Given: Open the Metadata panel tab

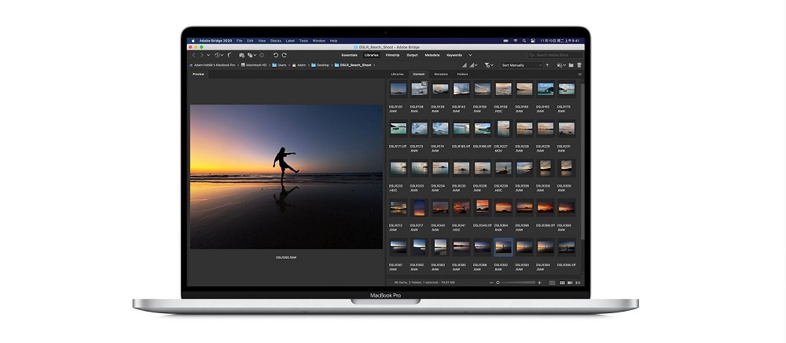Looking at the screenshot, I should [441, 74].
